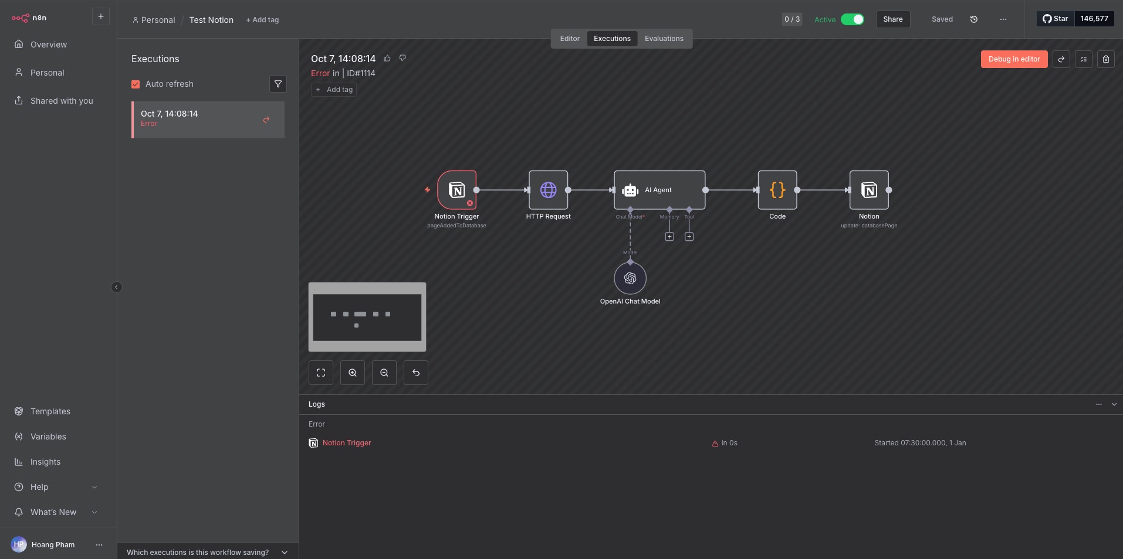Give the execution a thumbs up rating
Image resolution: width=1123 pixels, height=559 pixels.
point(387,58)
